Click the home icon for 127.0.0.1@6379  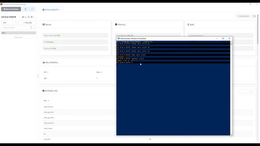point(23,17)
